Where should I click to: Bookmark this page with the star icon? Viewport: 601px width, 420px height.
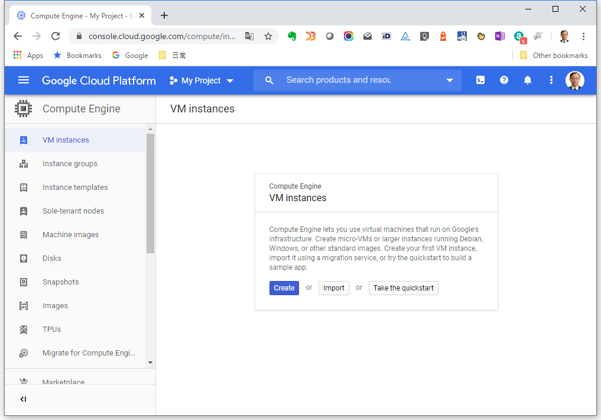pyautogui.click(x=268, y=36)
